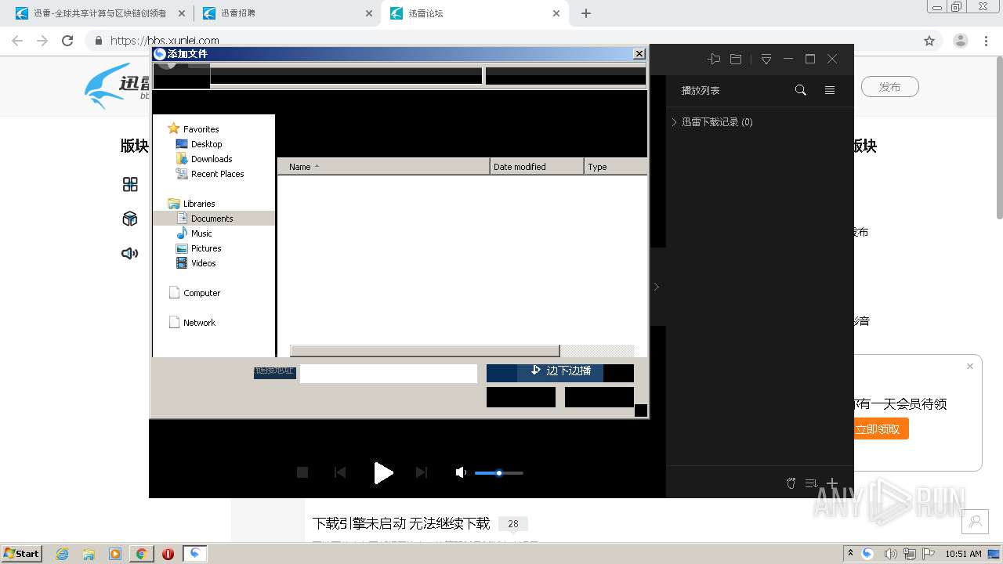Click the cube icon in forum sidebar
1003x564 pixels.
click(x=130, y=219)
